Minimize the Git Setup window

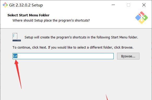coord(113,5)
